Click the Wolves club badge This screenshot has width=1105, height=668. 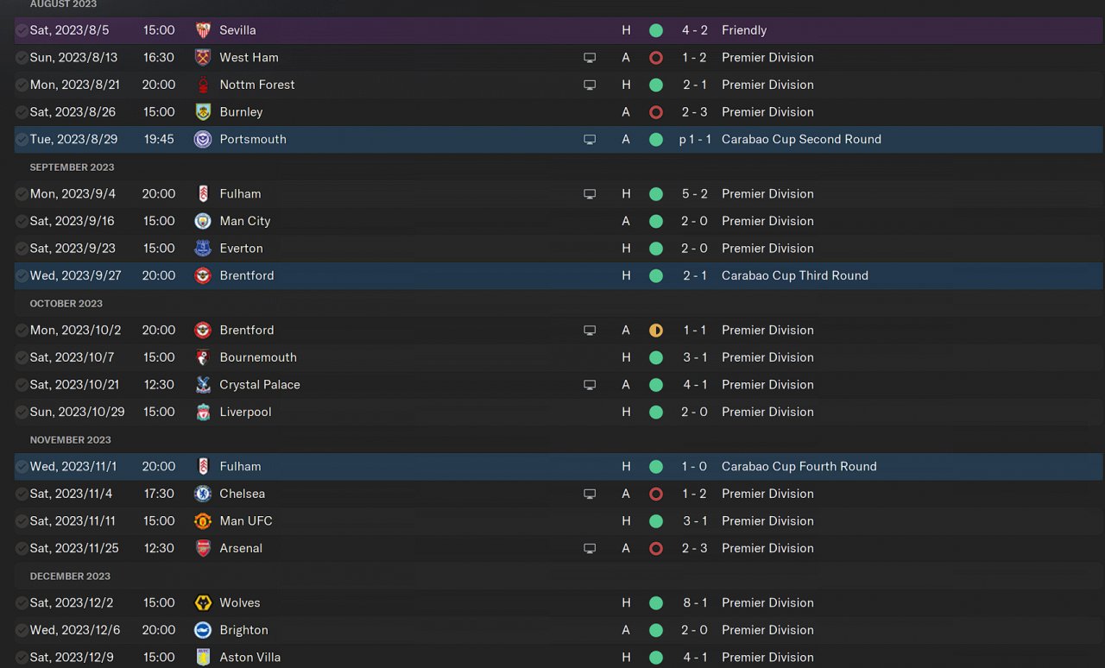pyautogui.click(x=203, y=602)
